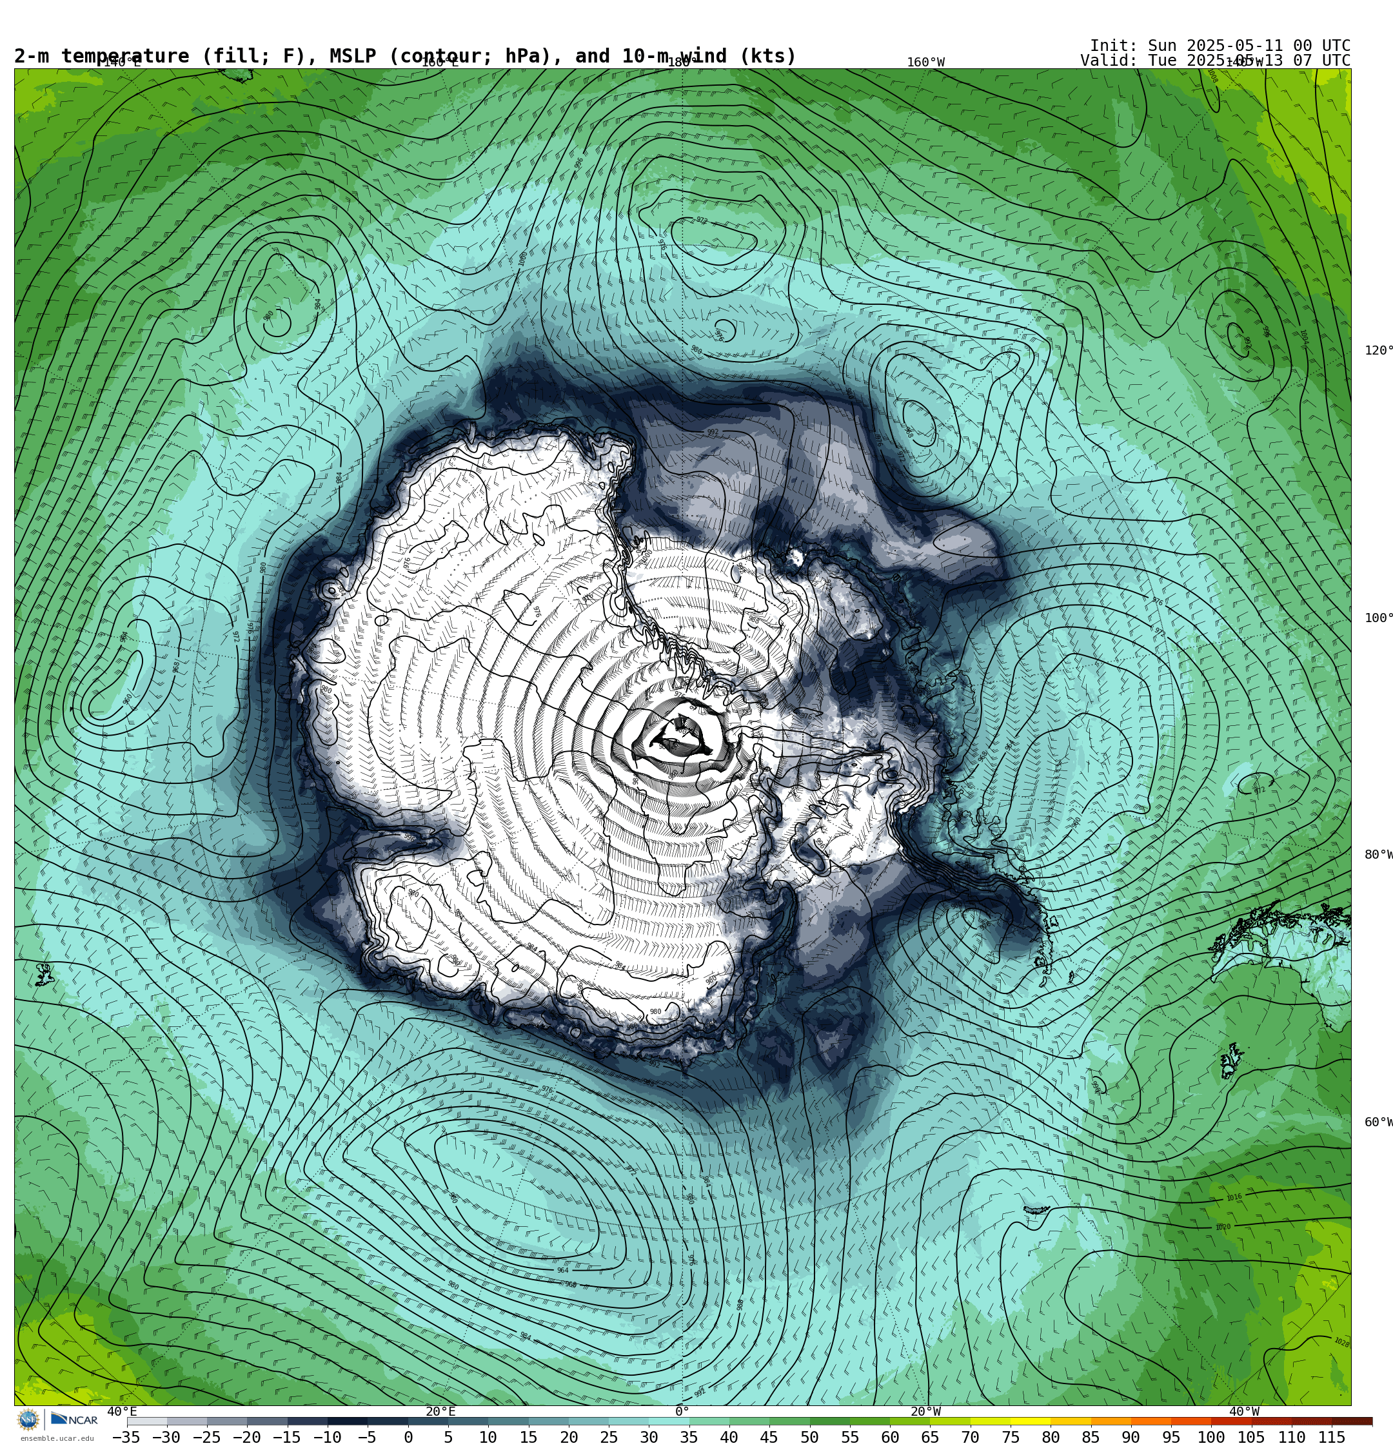Pick the yellow colorbar swatch between 75 and 80
Screen dimensions: 1393x1446
click(x=1031, y=1421)
